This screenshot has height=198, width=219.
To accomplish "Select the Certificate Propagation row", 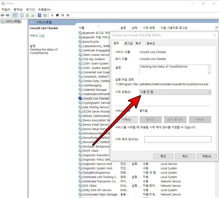I will [x=94, y=50].
